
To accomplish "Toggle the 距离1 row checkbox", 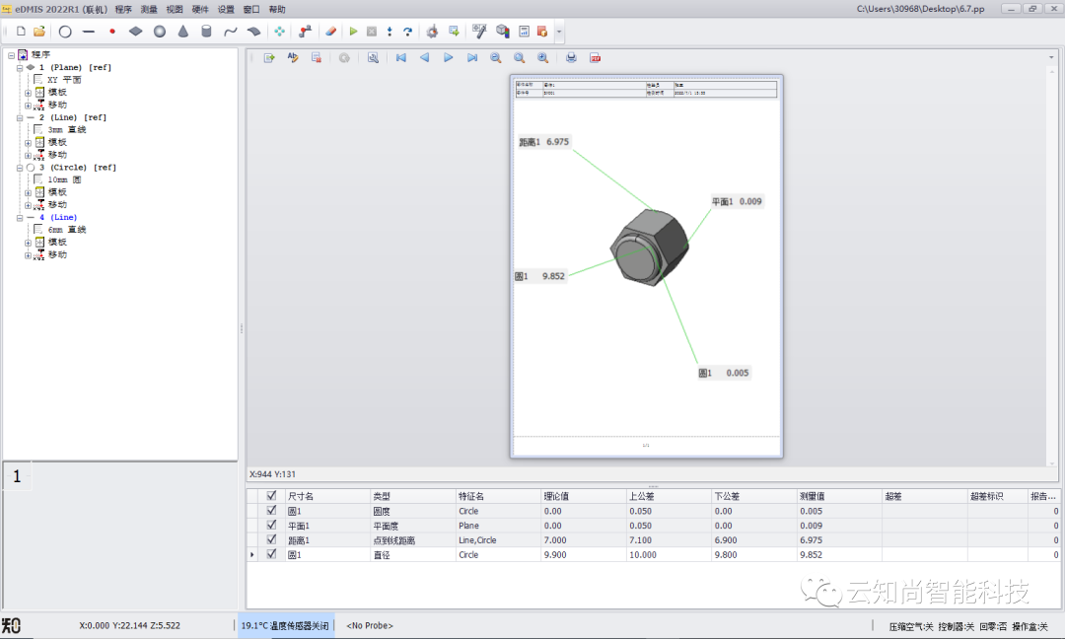I will click(x=271, y=540).
